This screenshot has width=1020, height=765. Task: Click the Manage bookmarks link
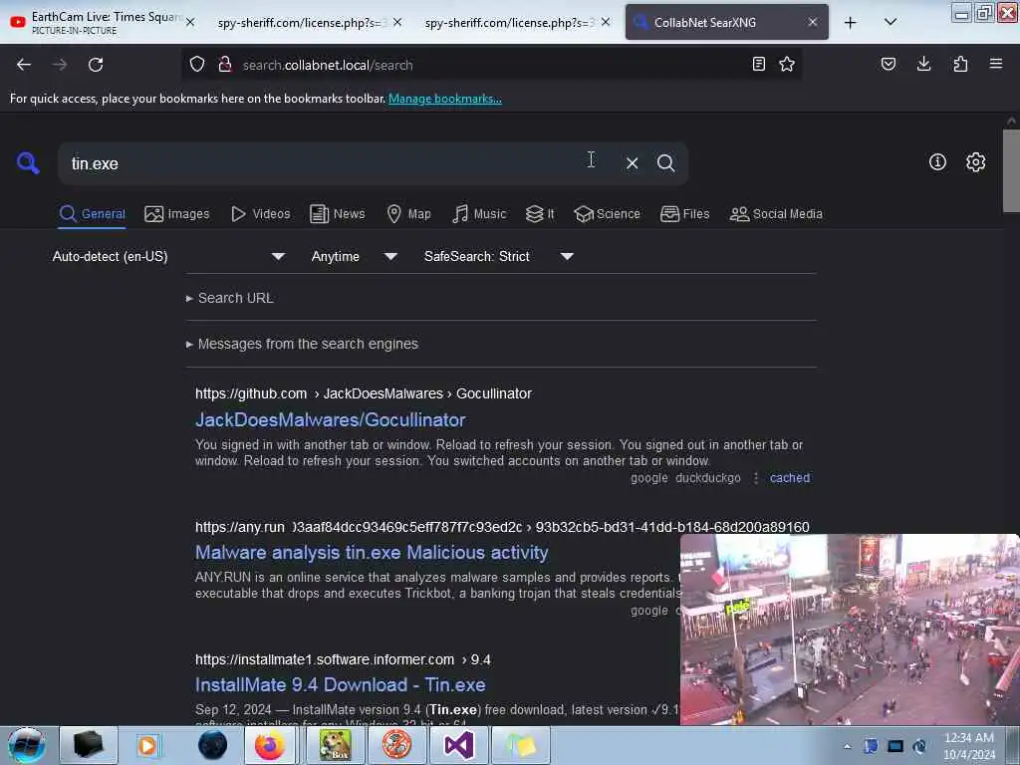coord(445,99)
